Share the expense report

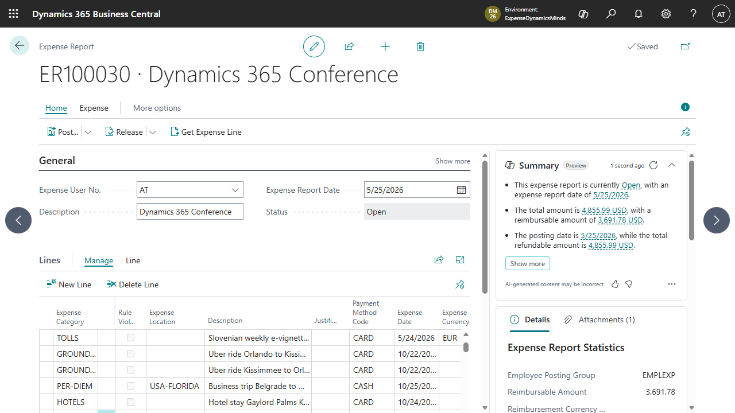coord(349,46)
